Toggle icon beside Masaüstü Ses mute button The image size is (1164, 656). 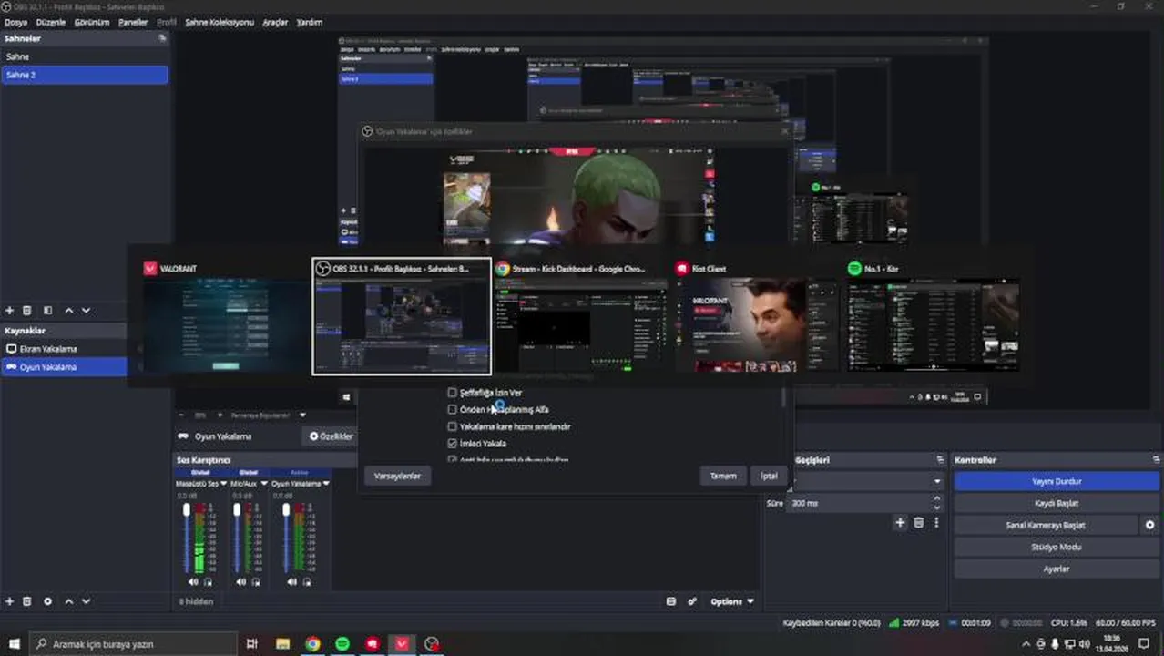pyautogui.click(x=208, y=581)
